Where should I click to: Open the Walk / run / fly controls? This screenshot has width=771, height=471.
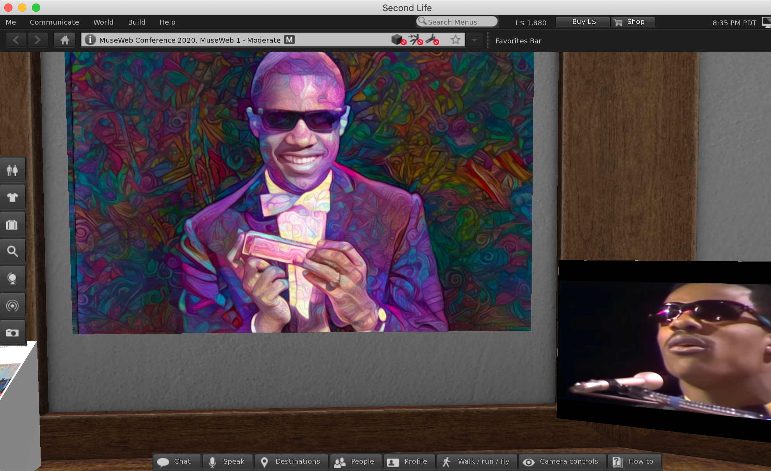point(477,462)
